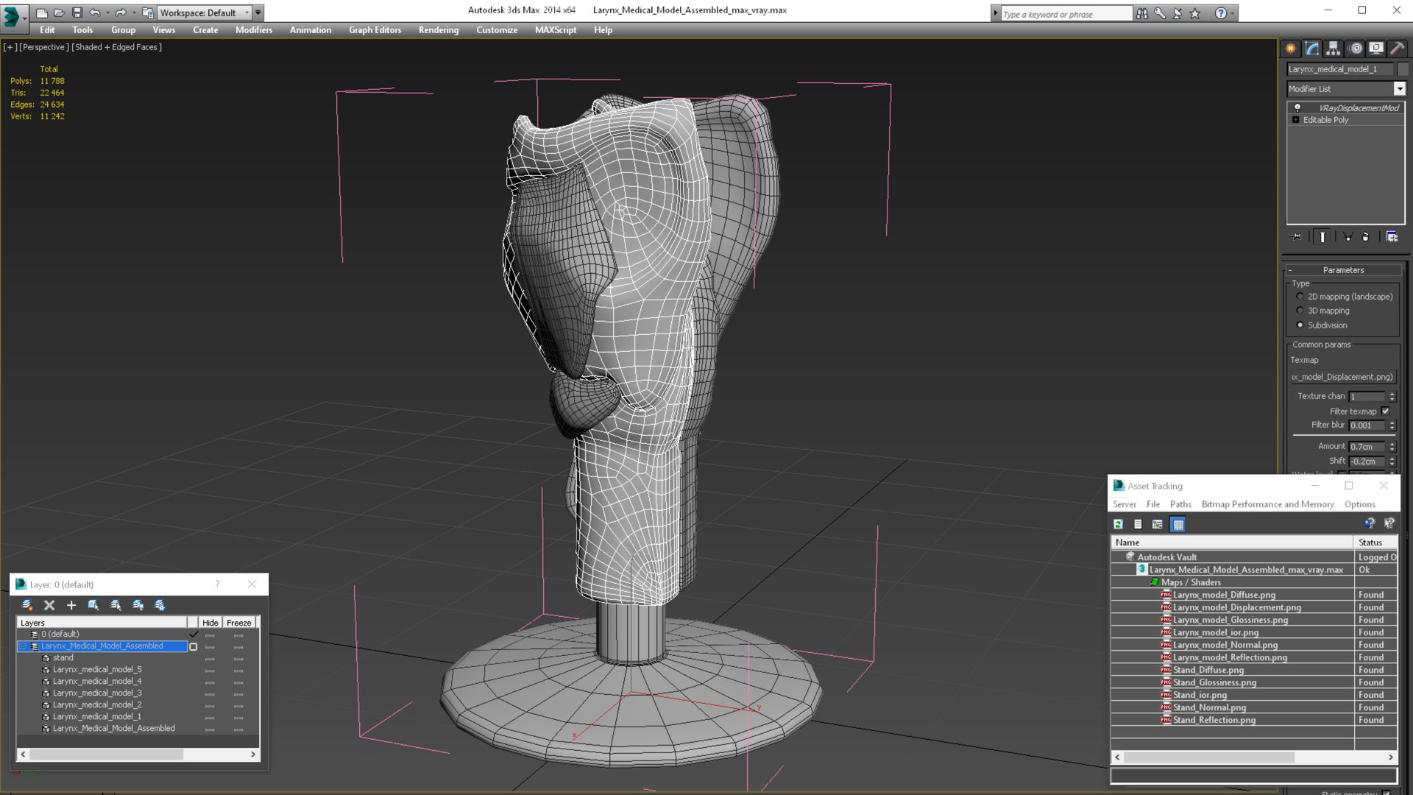Delete layer with X icon
Image resolution: width=1413 pixels, height=795 pixels.
[49, 605]
